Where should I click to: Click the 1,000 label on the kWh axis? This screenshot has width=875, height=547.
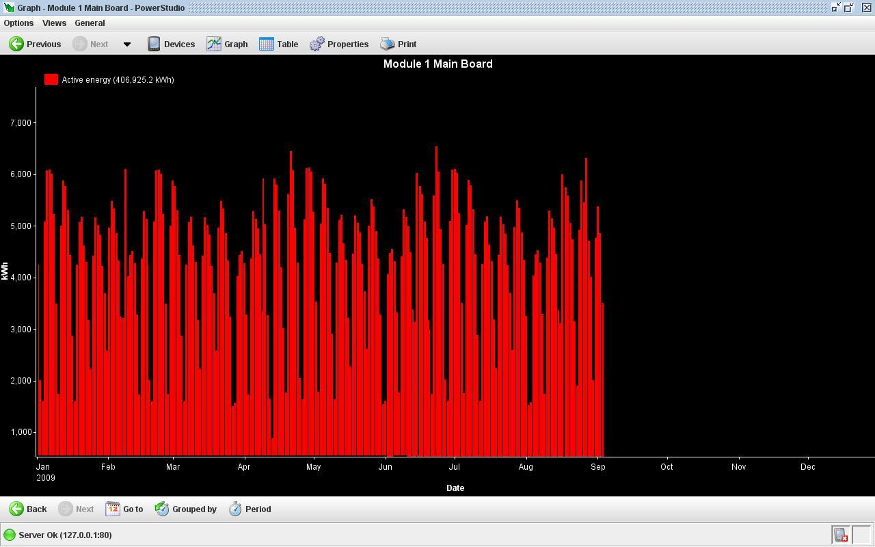coord(21,432)
